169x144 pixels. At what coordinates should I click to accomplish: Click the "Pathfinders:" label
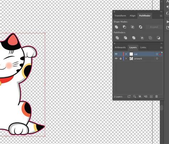pos(119,33)
